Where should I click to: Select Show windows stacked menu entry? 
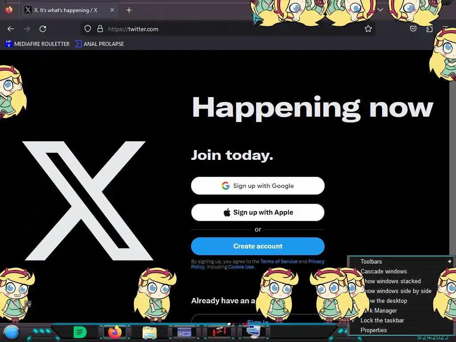coord(401,281)
